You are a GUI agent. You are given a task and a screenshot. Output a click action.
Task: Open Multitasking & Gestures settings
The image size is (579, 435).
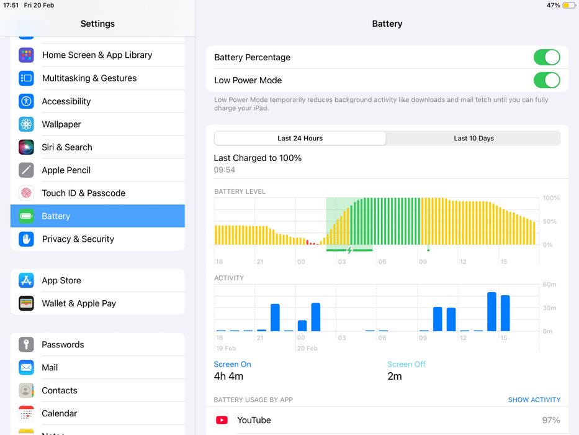[x=97, y=78]
